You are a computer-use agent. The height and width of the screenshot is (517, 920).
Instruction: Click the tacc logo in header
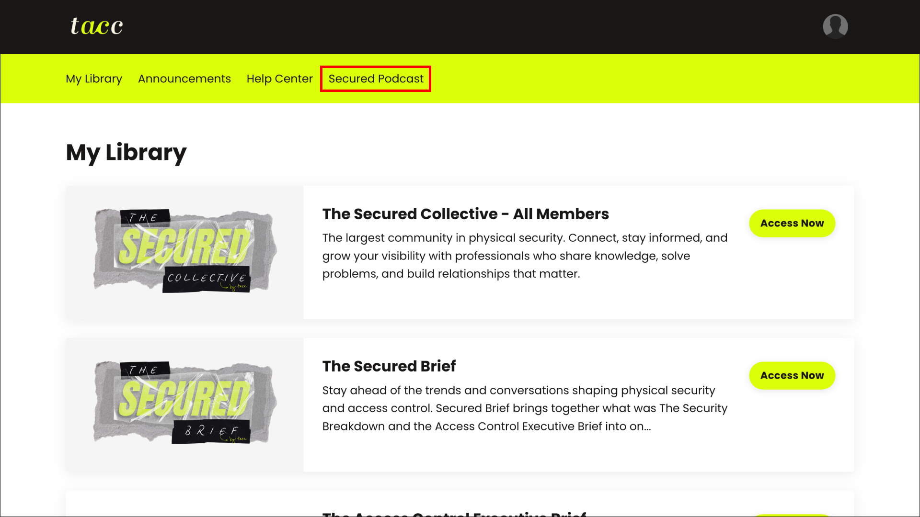tap(97, 26)
